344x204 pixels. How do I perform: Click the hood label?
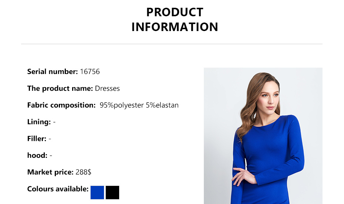[x=37, y=156]
